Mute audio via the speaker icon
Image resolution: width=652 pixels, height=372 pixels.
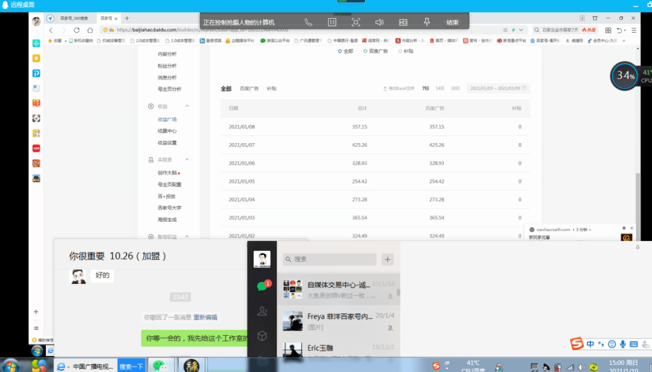[379, 21]
